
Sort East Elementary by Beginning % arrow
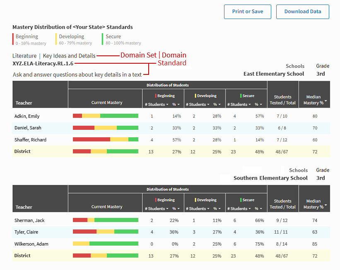[x=178, y=104]
